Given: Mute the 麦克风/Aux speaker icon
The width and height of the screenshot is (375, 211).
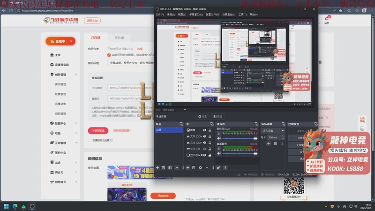Looking at the screenshot, I should coord(219,138).
